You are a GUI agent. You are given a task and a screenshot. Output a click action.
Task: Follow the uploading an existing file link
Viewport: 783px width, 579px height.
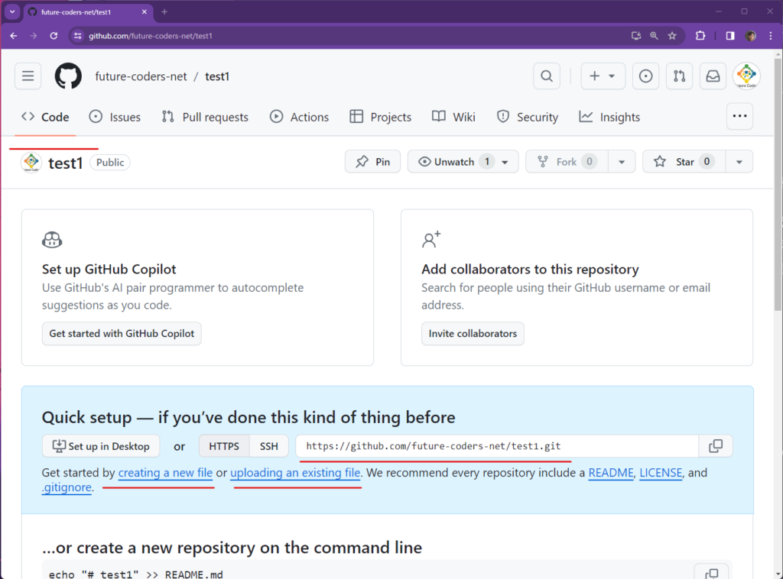(x=295, y=473)
